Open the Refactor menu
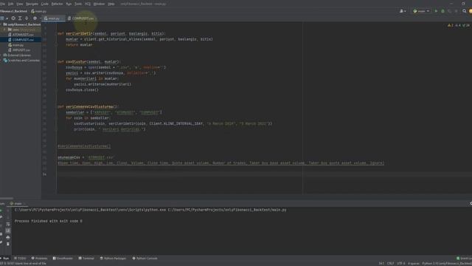The image size is (472, 266). click(x=57, y=4)
